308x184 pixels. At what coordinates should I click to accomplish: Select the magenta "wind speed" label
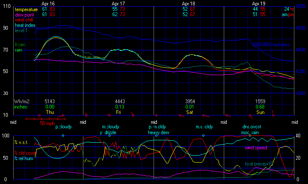pyautogui.click(x=256, y=148)
